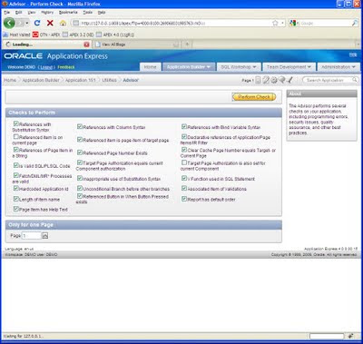Click the Logout link
This screenshot has width=363, height=344.
[46, 67]
